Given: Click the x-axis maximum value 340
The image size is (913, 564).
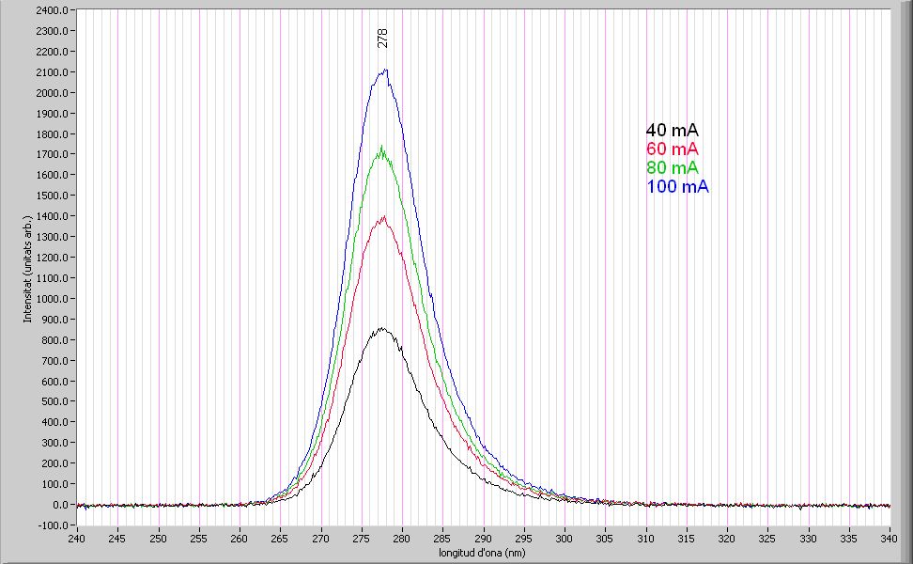Looking at the screenshot, I should tap(890, 540).
